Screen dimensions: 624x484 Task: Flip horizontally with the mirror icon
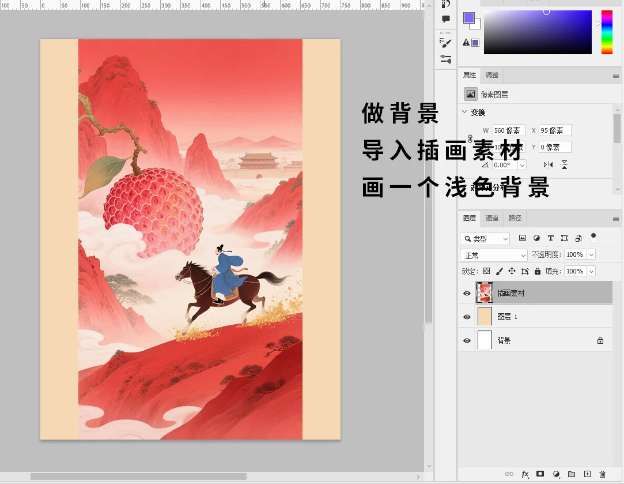548,164
